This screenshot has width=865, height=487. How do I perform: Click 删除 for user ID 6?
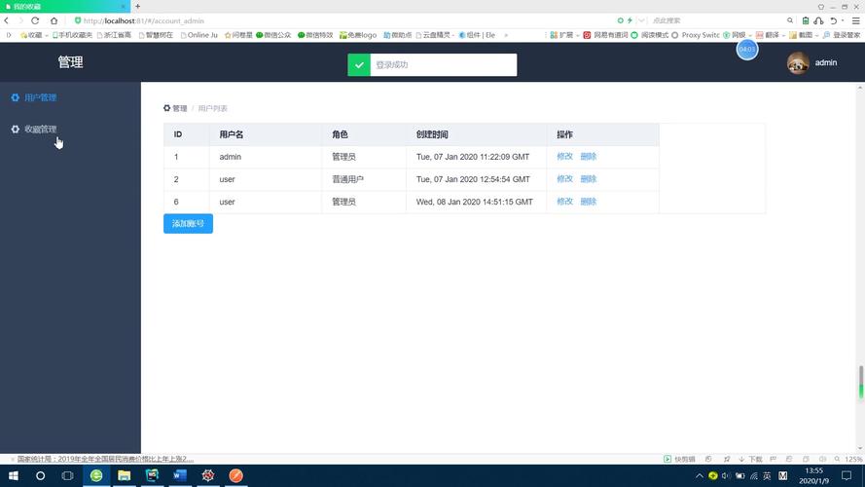pos(589,202)
